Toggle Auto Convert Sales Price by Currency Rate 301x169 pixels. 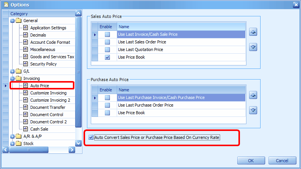pos(91,137)
